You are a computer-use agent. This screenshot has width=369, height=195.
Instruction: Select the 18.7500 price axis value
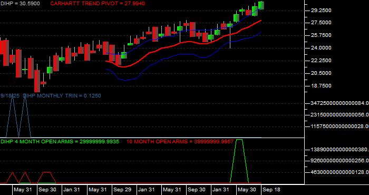click(x=321, y=85)
